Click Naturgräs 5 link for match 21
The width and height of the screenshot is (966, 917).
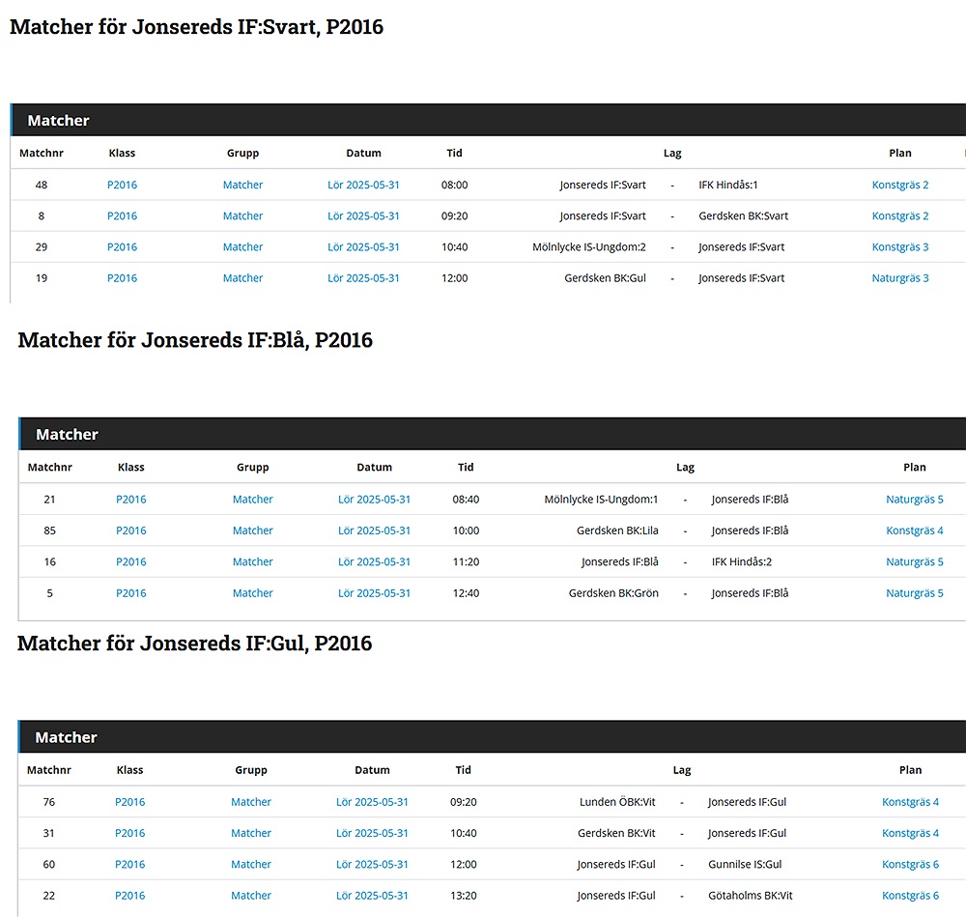click(x=914, y=500)
